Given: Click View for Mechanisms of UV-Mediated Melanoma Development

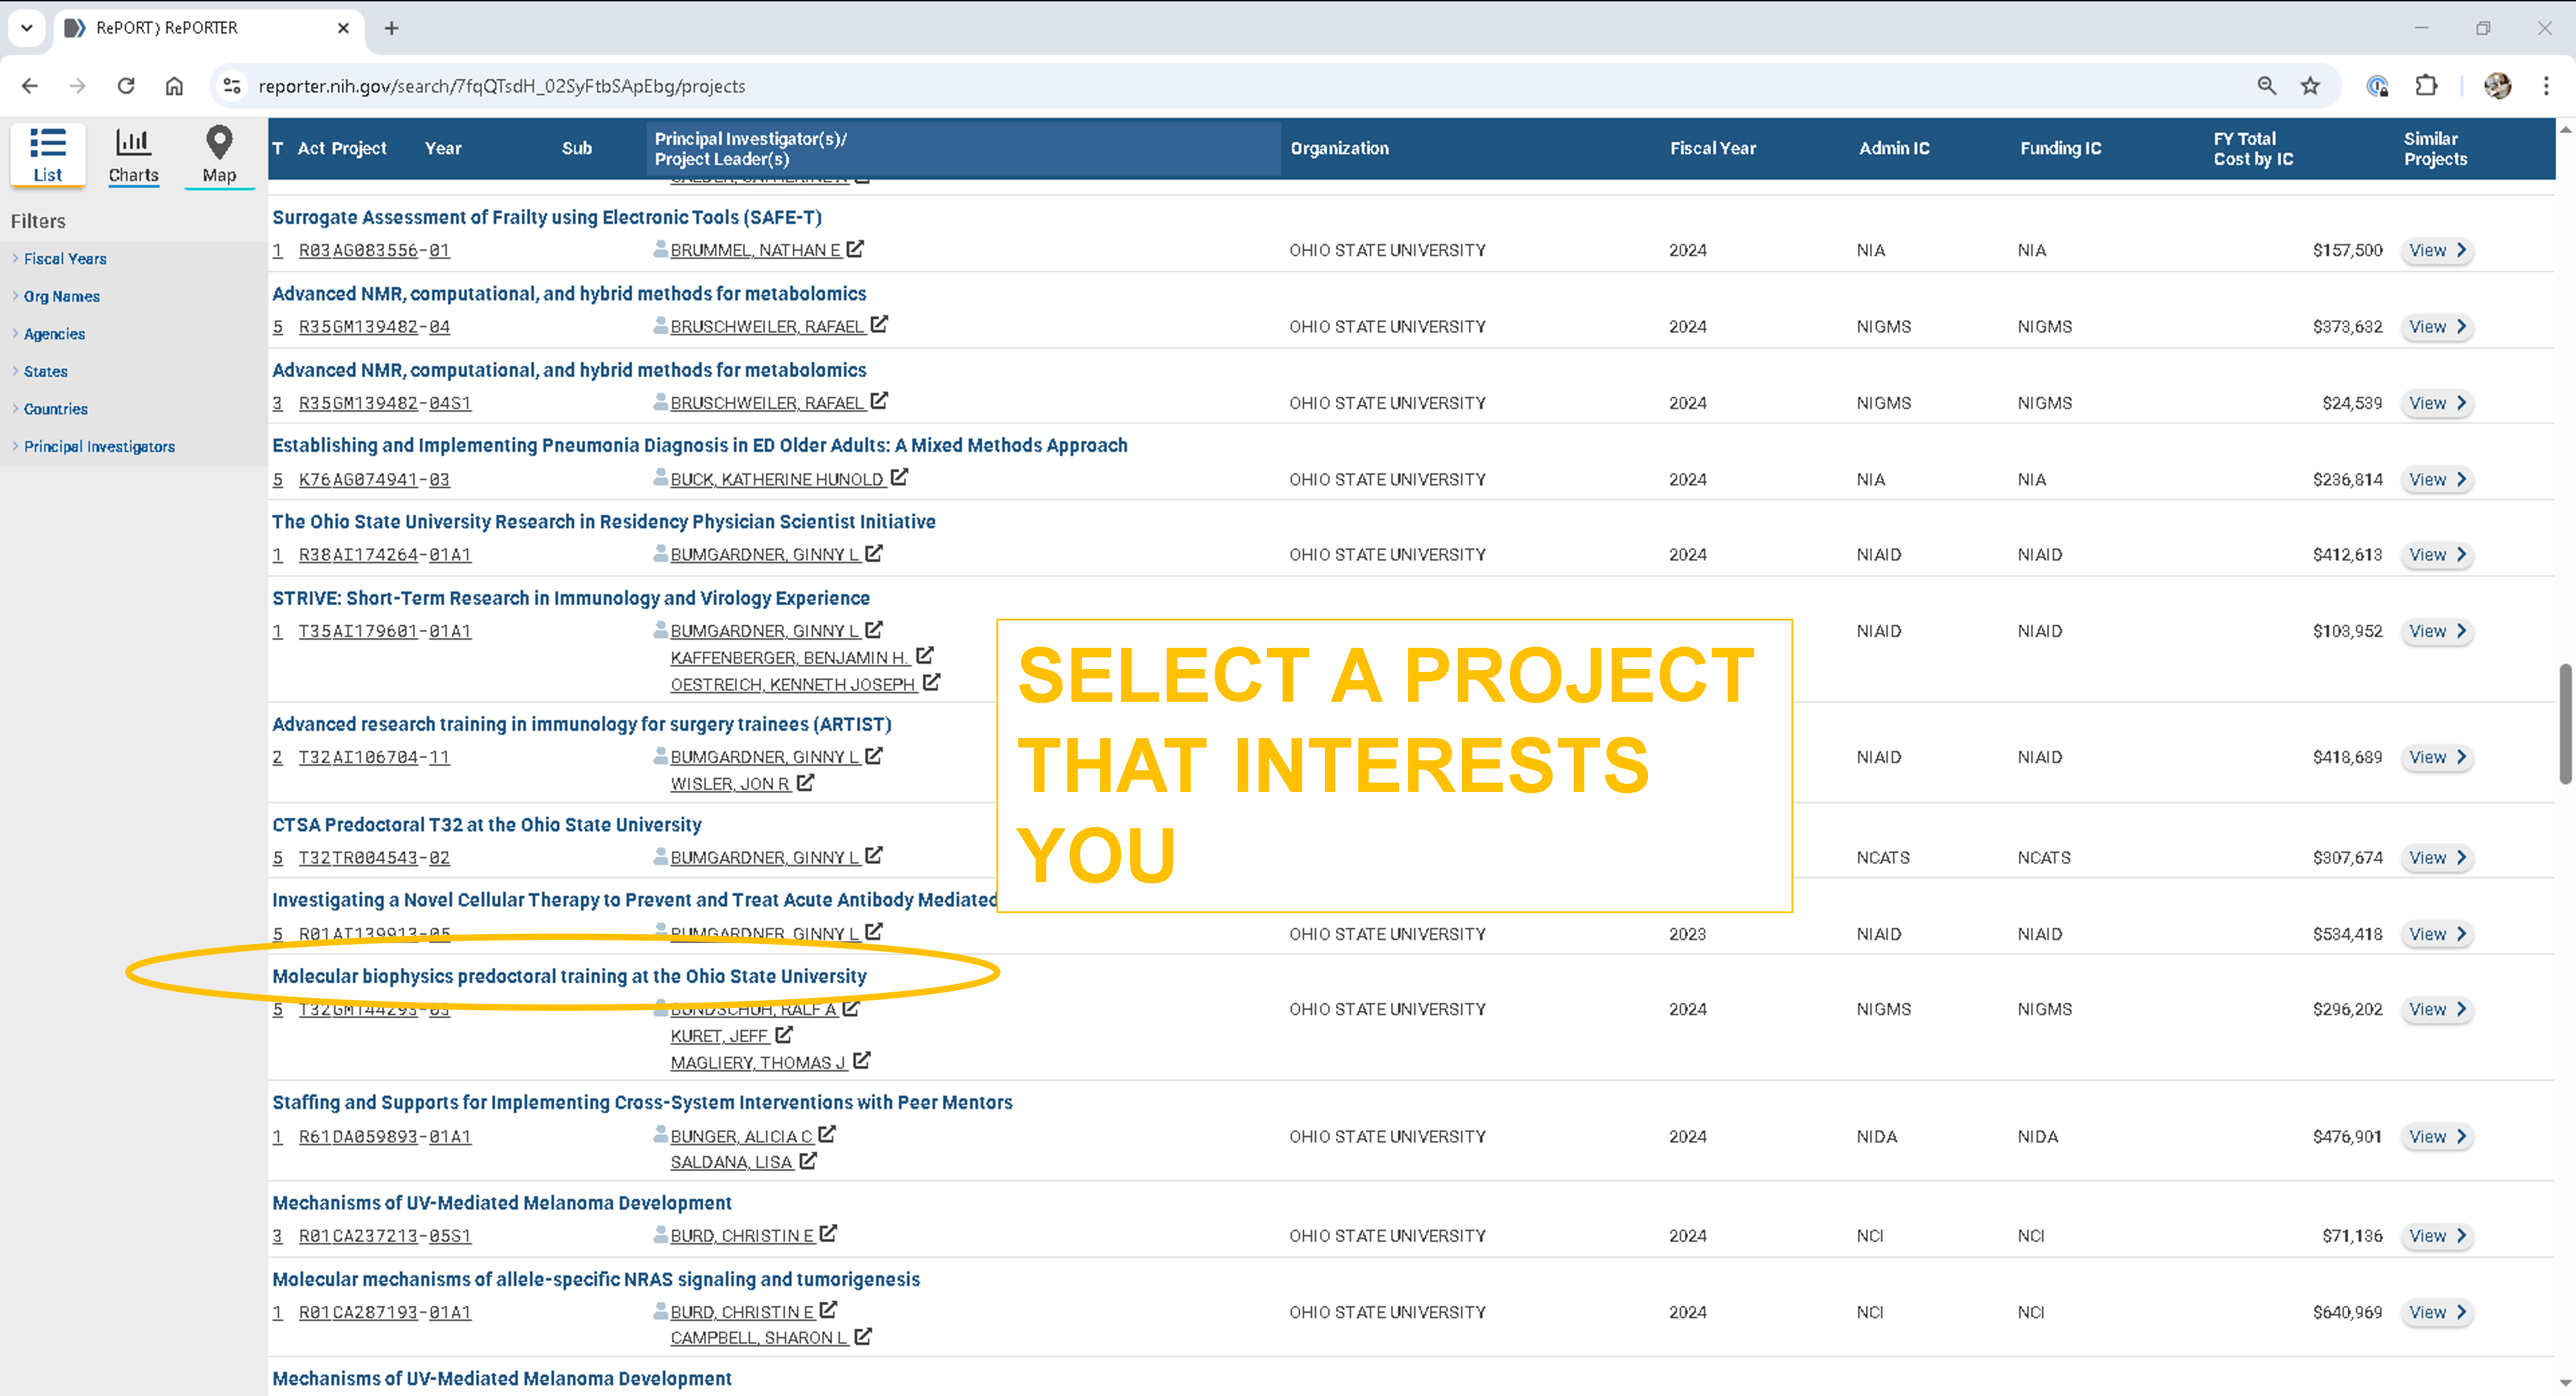Looking at the screenshot, I should click(2437, 1235).
